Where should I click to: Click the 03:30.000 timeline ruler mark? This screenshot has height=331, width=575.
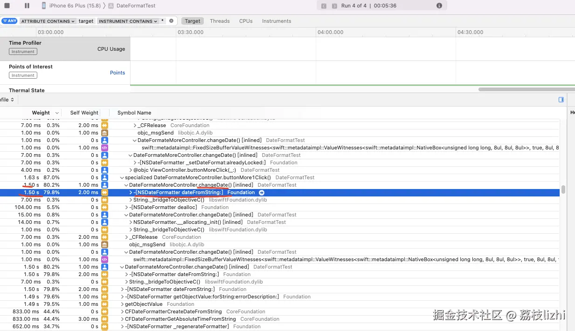click(190, 32)
